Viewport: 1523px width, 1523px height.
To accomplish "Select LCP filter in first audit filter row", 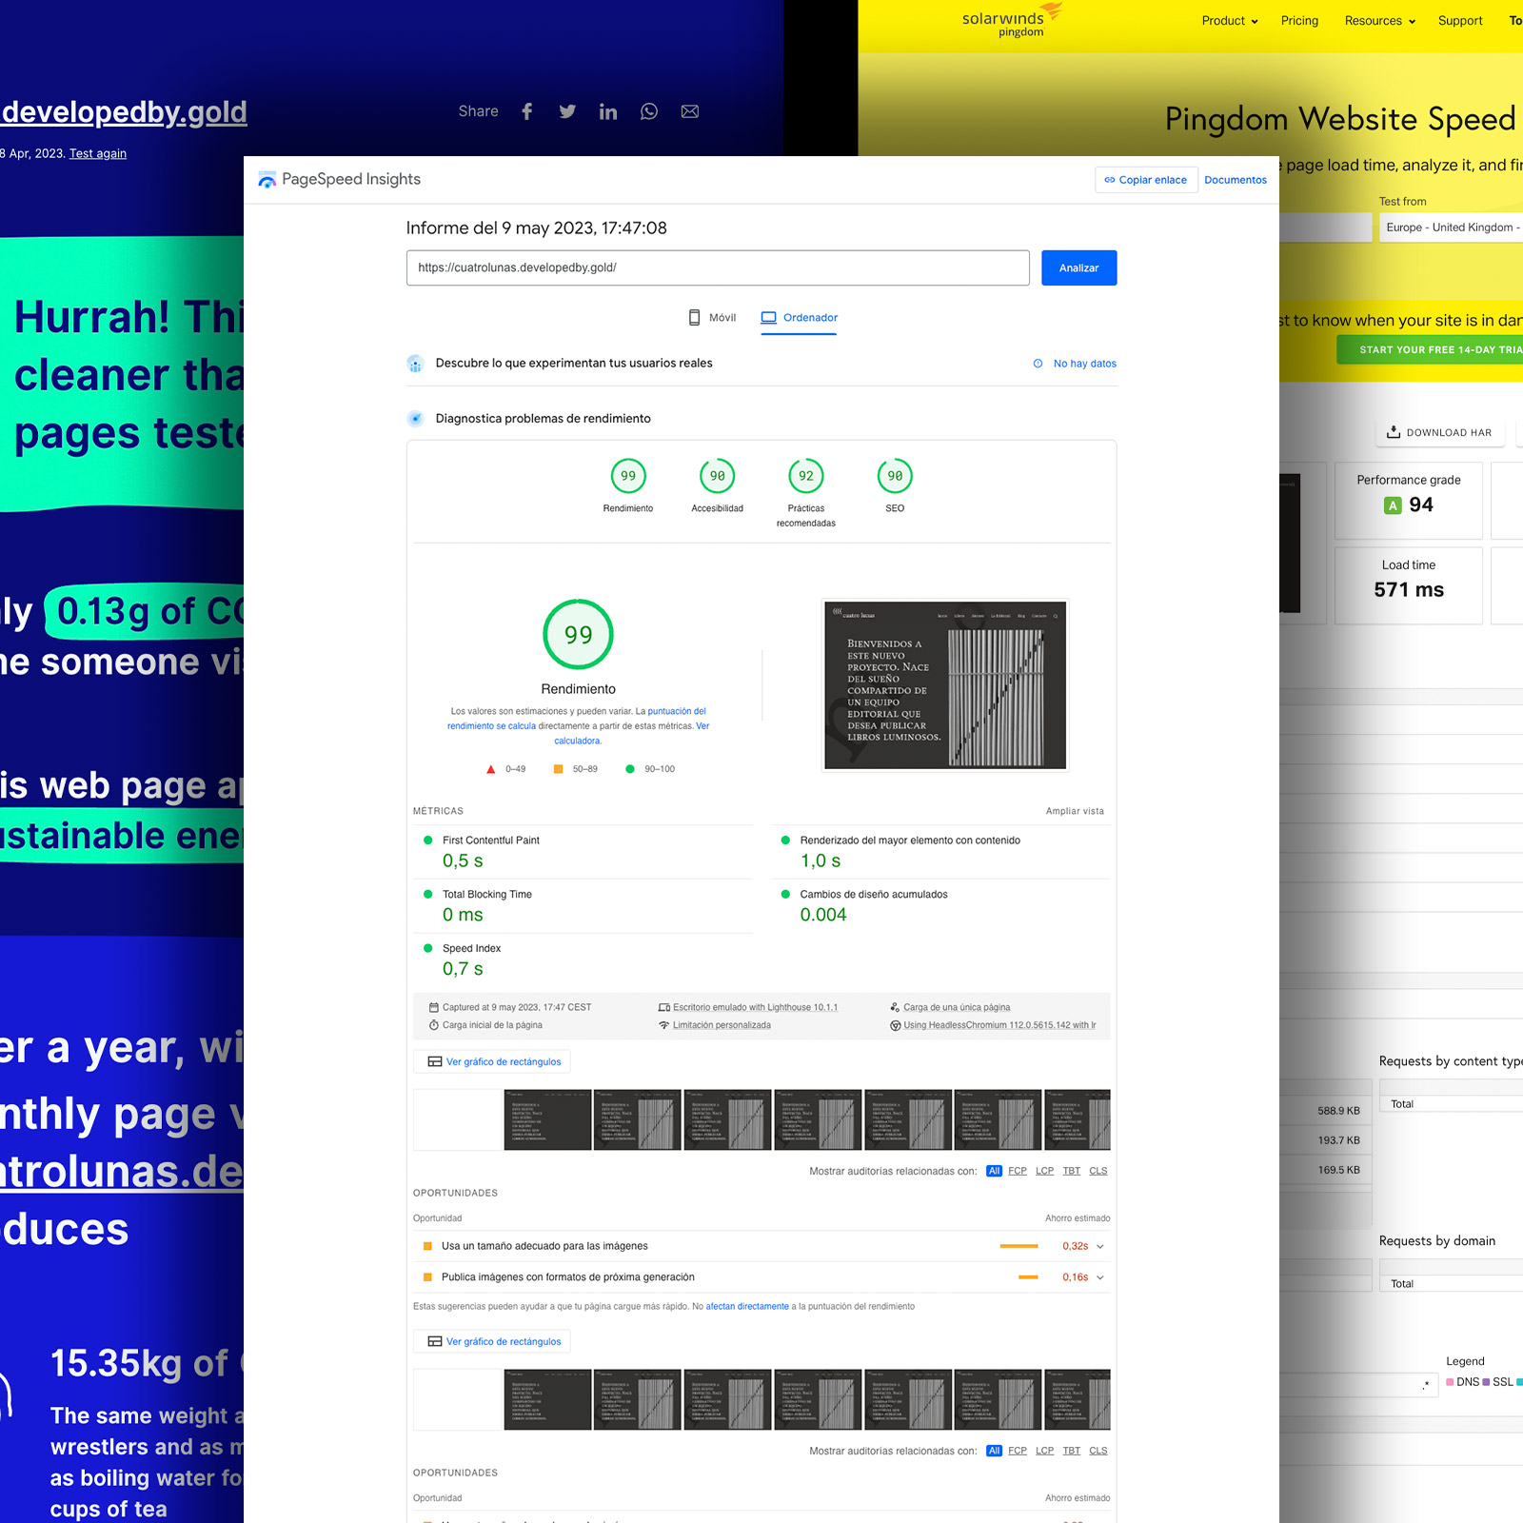I will click(1044, 1171).
